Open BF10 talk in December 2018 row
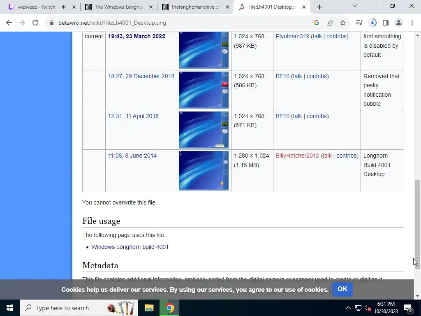Image resolution: width=421 pixels, height=316 pixels. coord(297,76)
